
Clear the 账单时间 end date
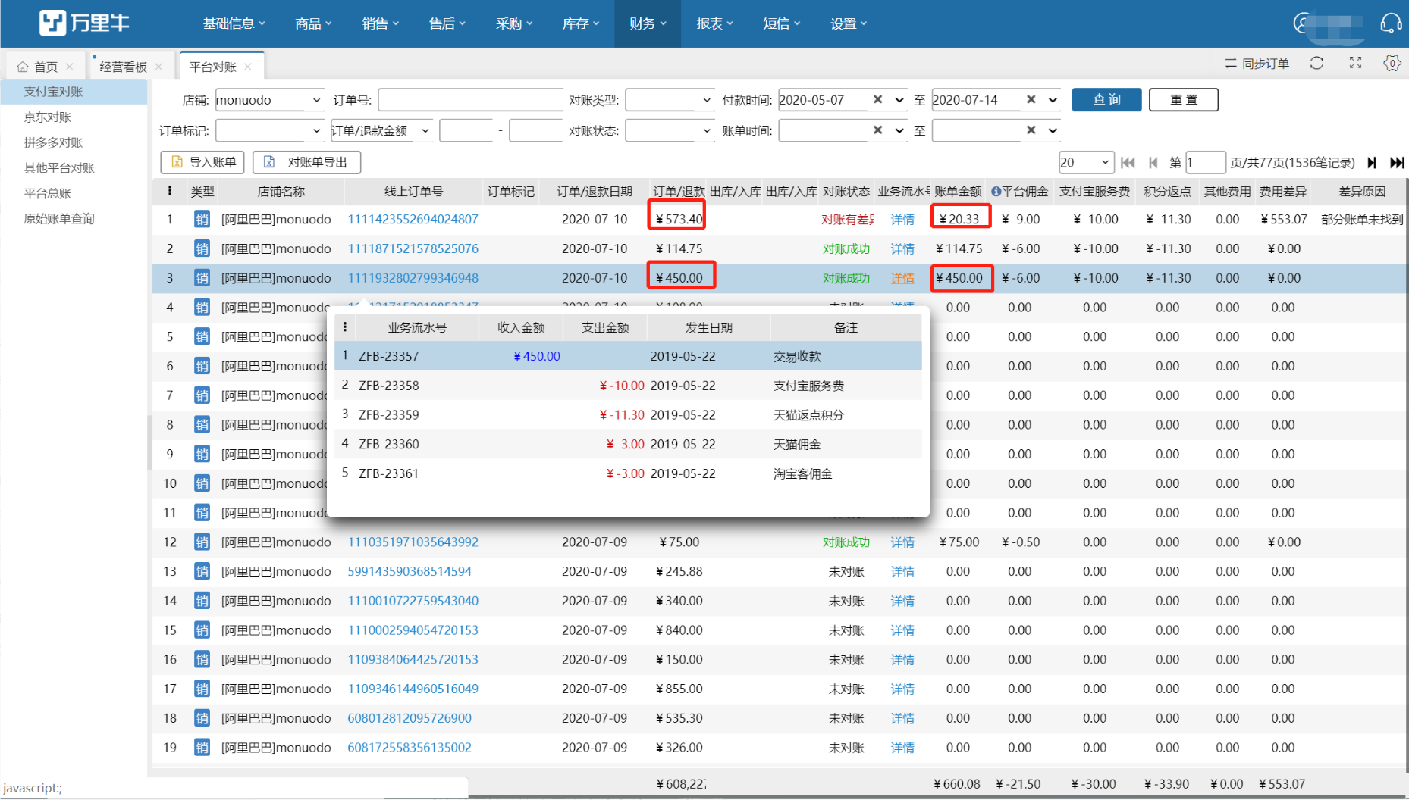(1031, 130)
